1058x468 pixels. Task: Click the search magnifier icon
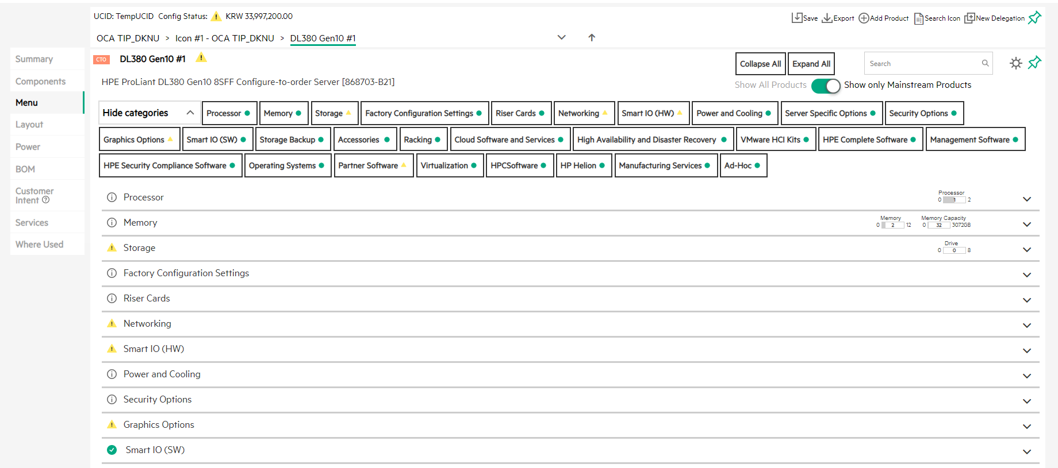985,63
